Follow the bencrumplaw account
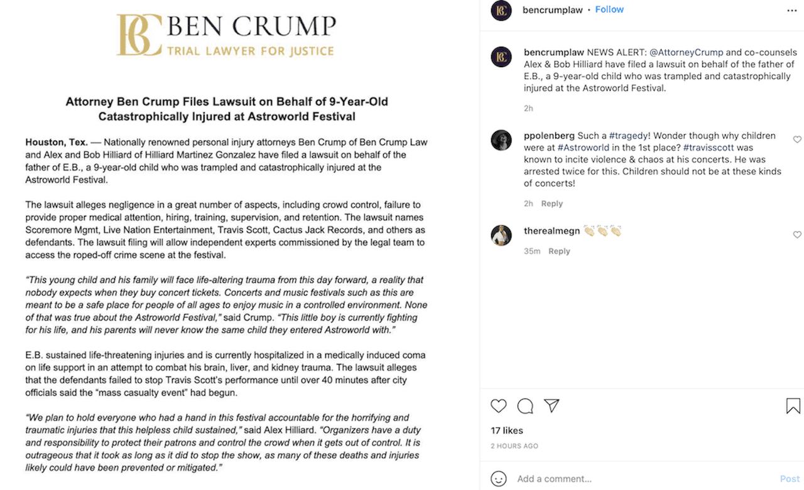Screen dimensions: 804x490 [x=609, y=9]
